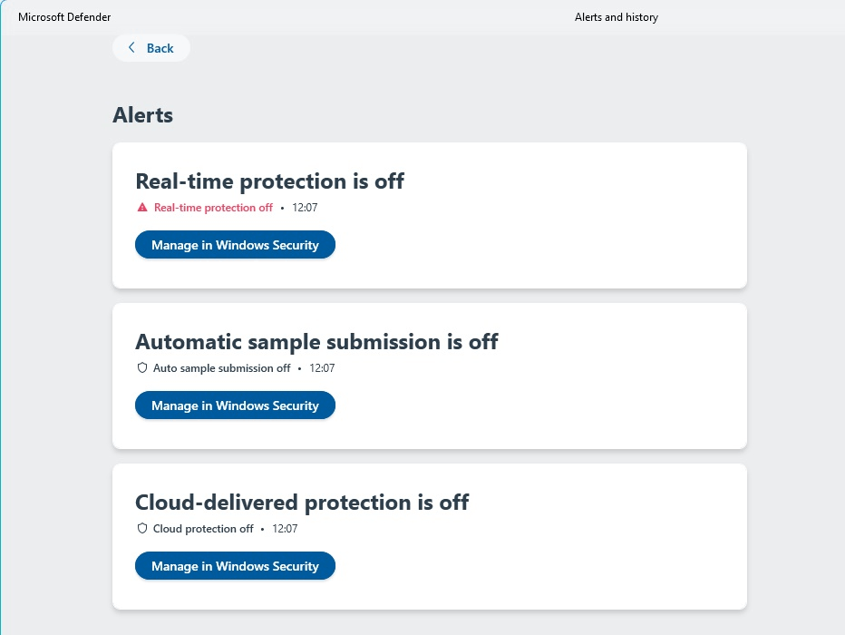Click the 12:07 timestamp on Real-time protection alert
This screenshot has height=635, width=845.
305,208
